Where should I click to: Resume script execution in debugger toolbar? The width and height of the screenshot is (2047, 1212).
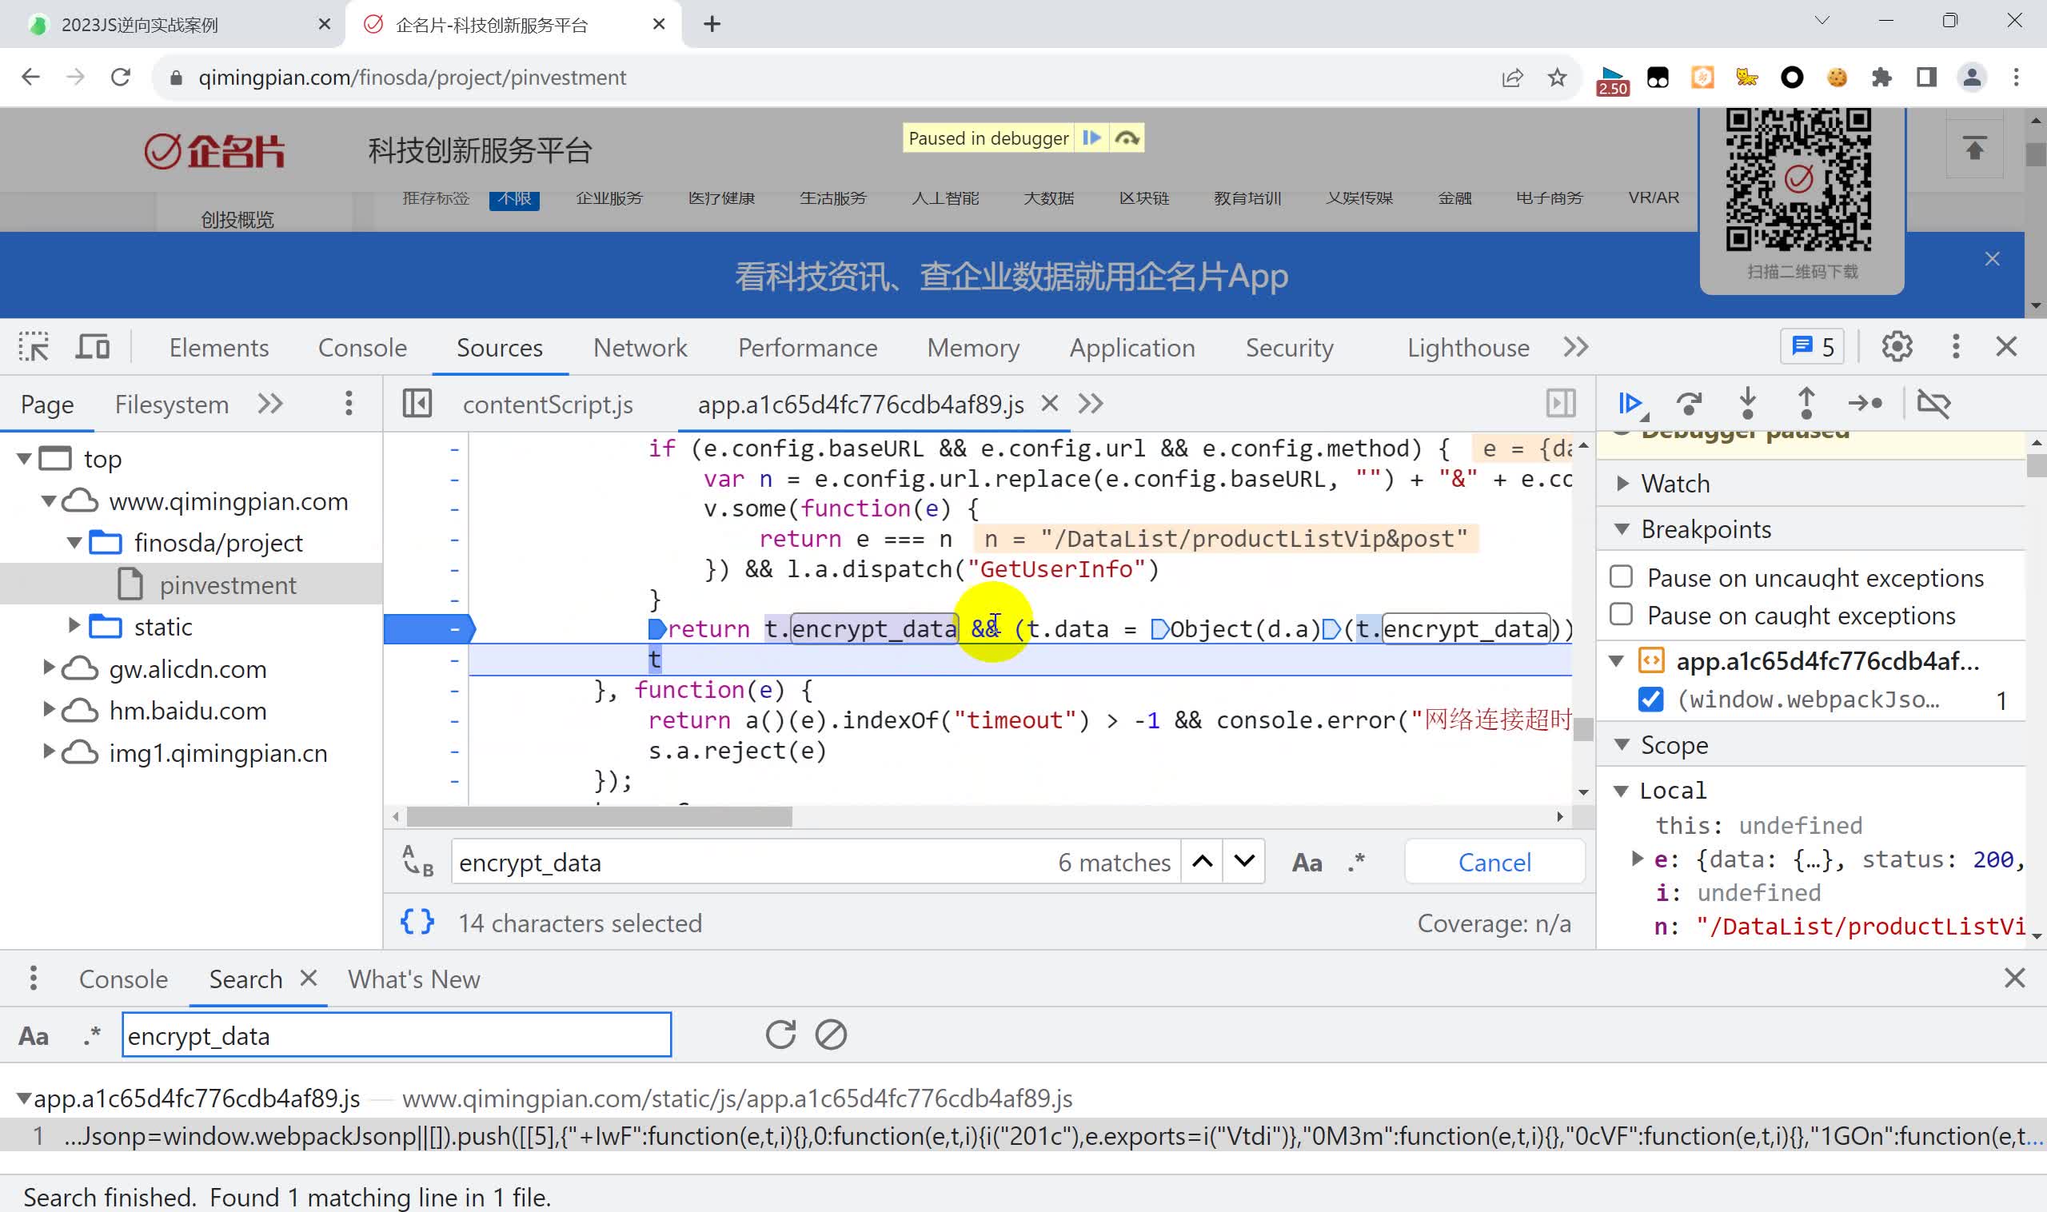[x=1630, y=404]
